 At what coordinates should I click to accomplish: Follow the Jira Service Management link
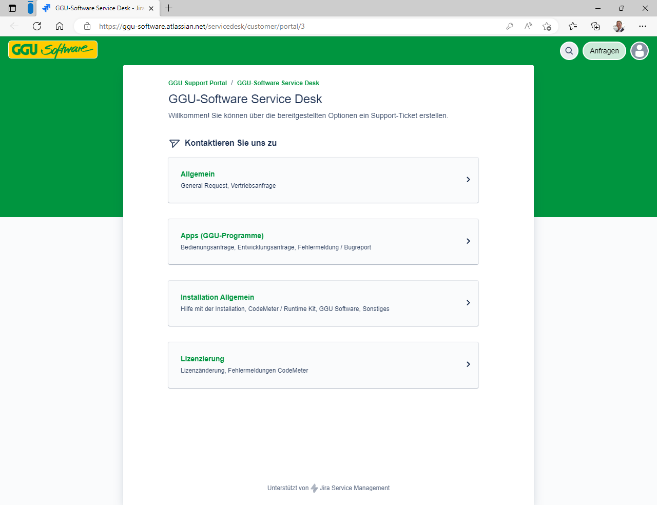[x=355, y=488]
